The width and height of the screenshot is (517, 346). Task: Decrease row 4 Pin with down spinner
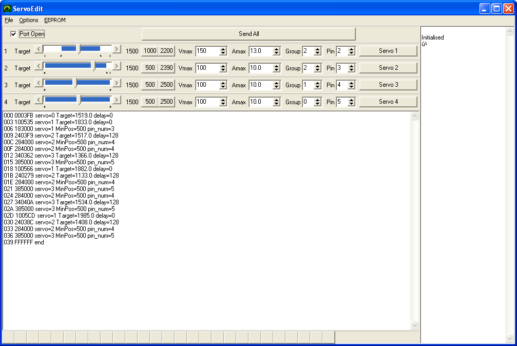click(x=352, y=104)
